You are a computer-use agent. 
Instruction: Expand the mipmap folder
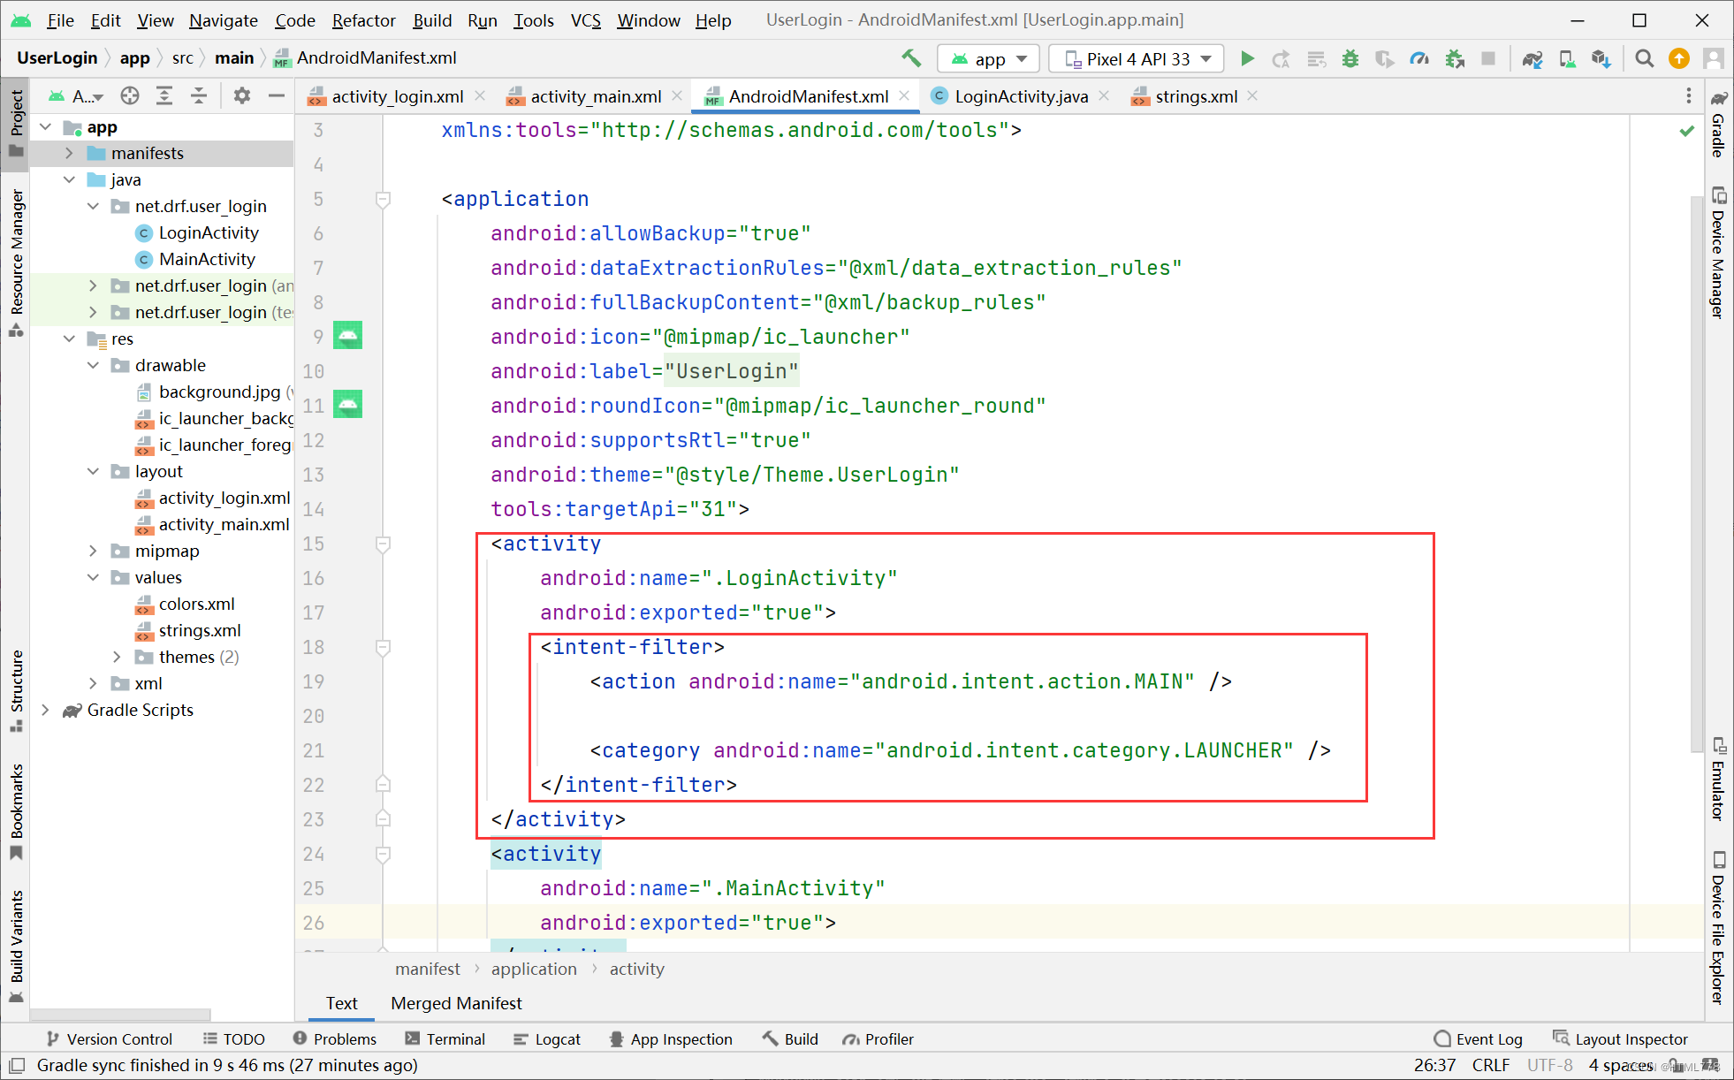tap(93, 551)
